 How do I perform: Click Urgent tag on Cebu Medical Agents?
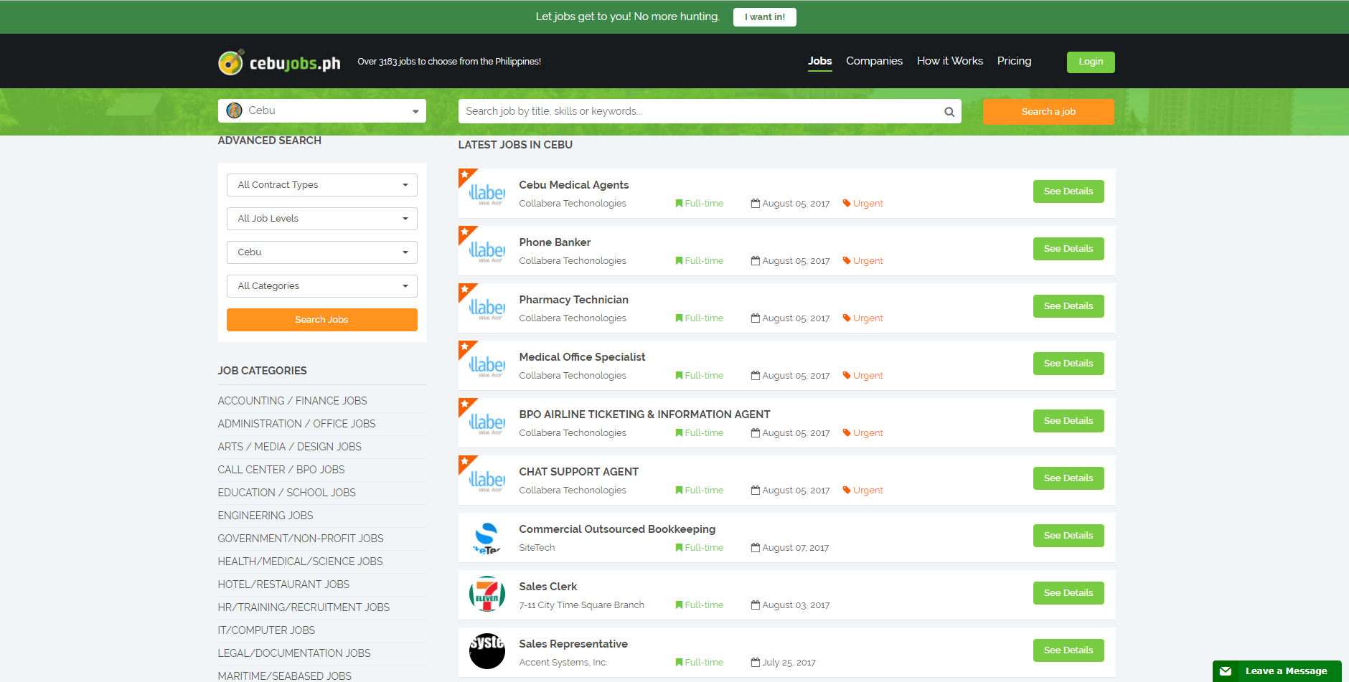(862, 204)
